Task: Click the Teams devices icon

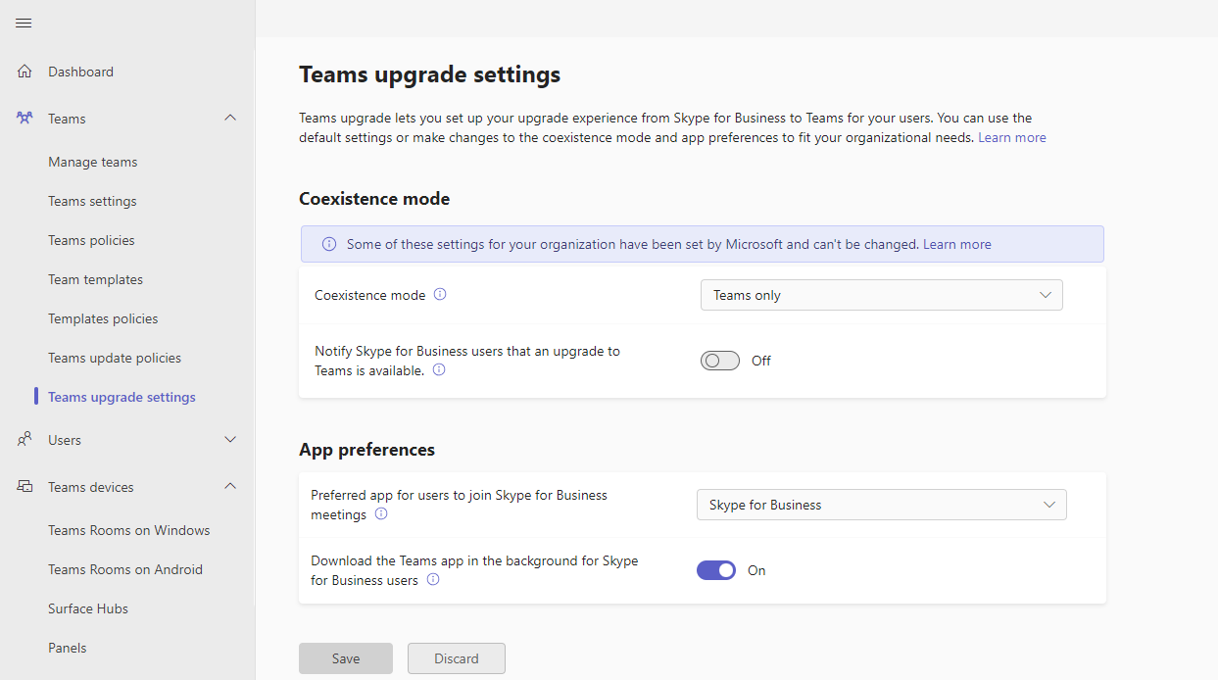Action: click(24, 487)
